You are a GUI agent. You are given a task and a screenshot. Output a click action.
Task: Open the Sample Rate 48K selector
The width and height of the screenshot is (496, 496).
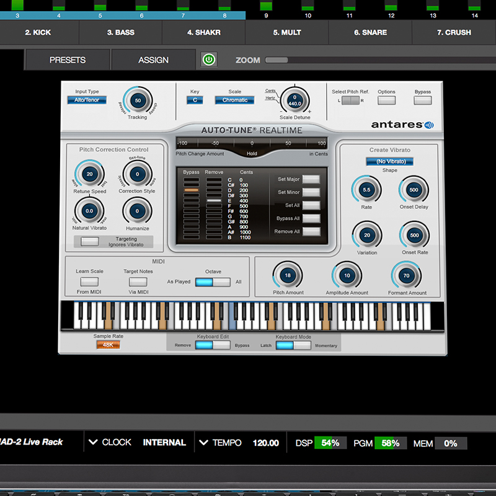coord(108,345)
